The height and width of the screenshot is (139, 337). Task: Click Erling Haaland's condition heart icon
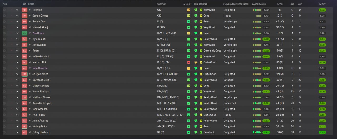(196, 132)
